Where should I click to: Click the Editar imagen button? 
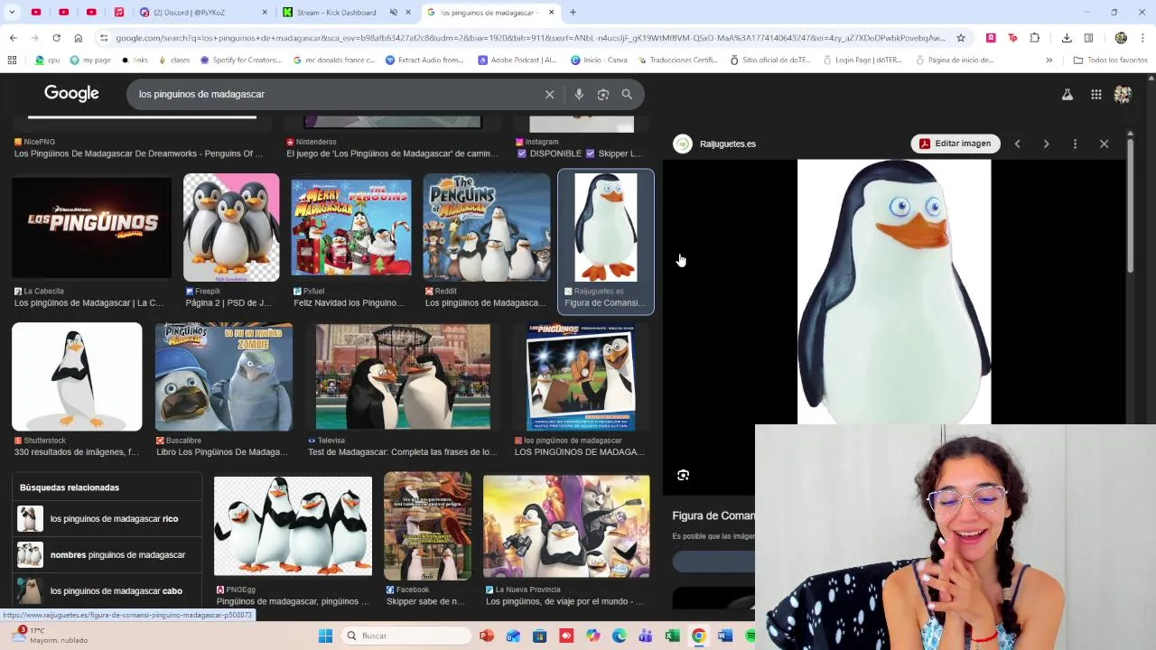click(x=955, y=144)
